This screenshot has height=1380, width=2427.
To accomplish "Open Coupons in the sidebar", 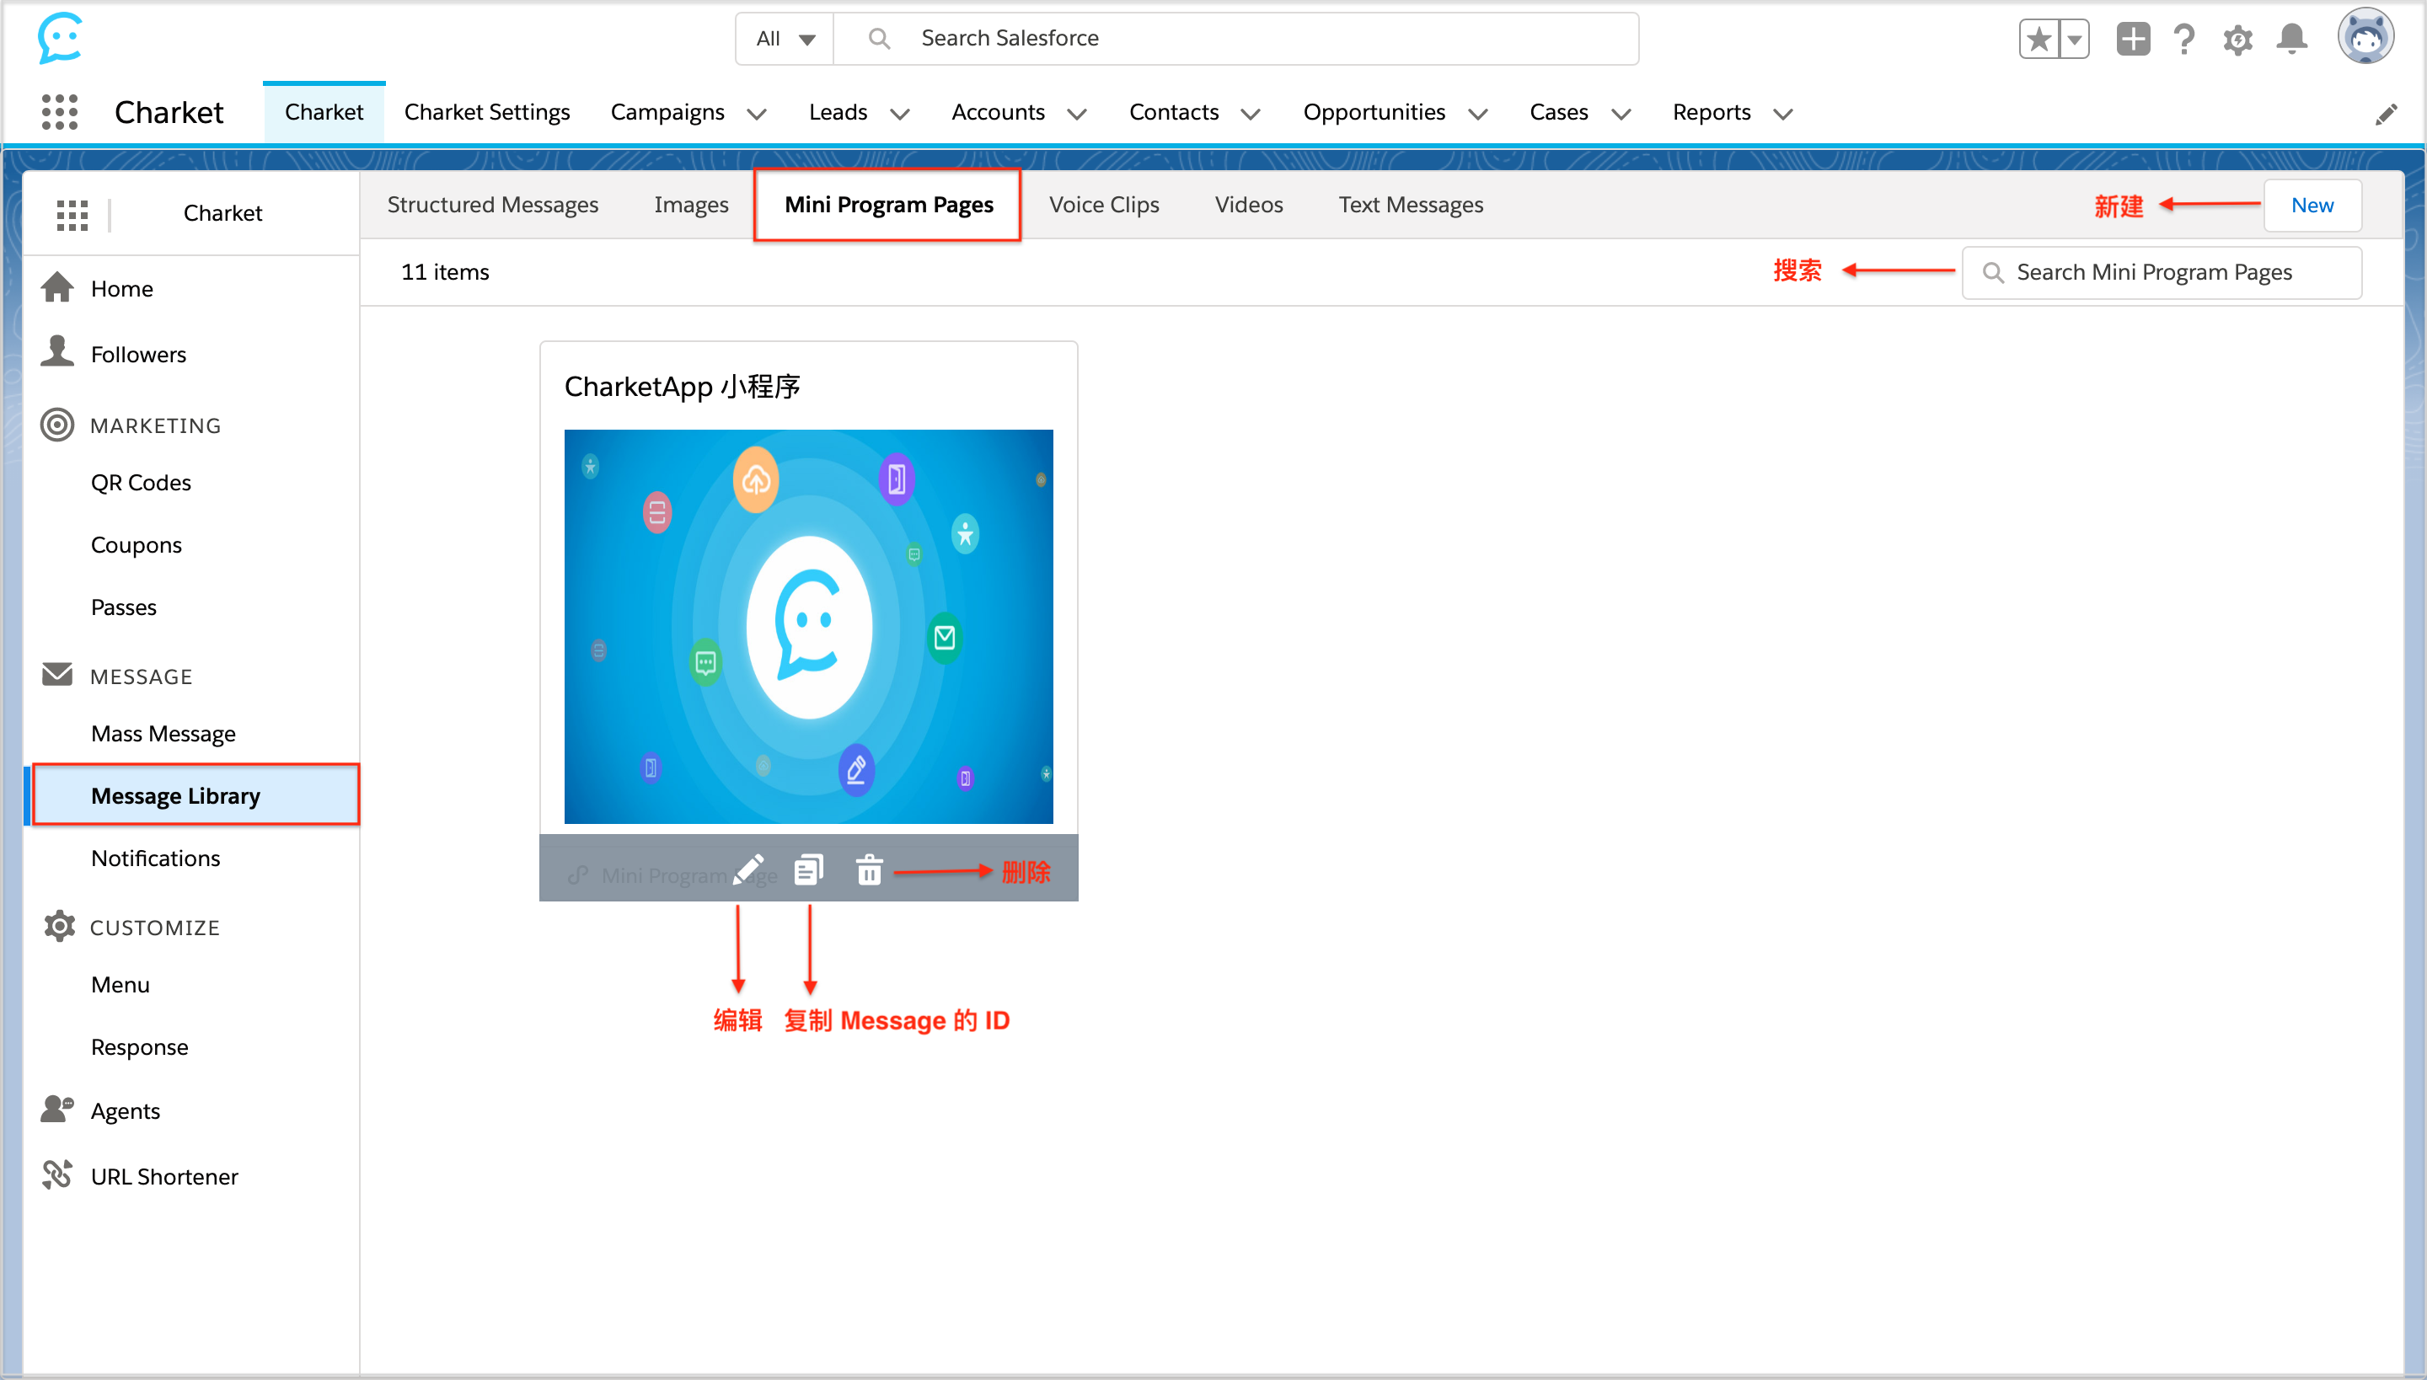I will click(x=137, y=545).
